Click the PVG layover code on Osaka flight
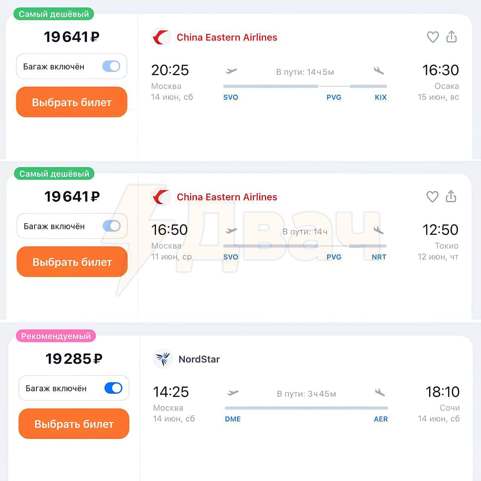This screenshot has width=481, height=481. pyautogui.click(x=334, y=97)
